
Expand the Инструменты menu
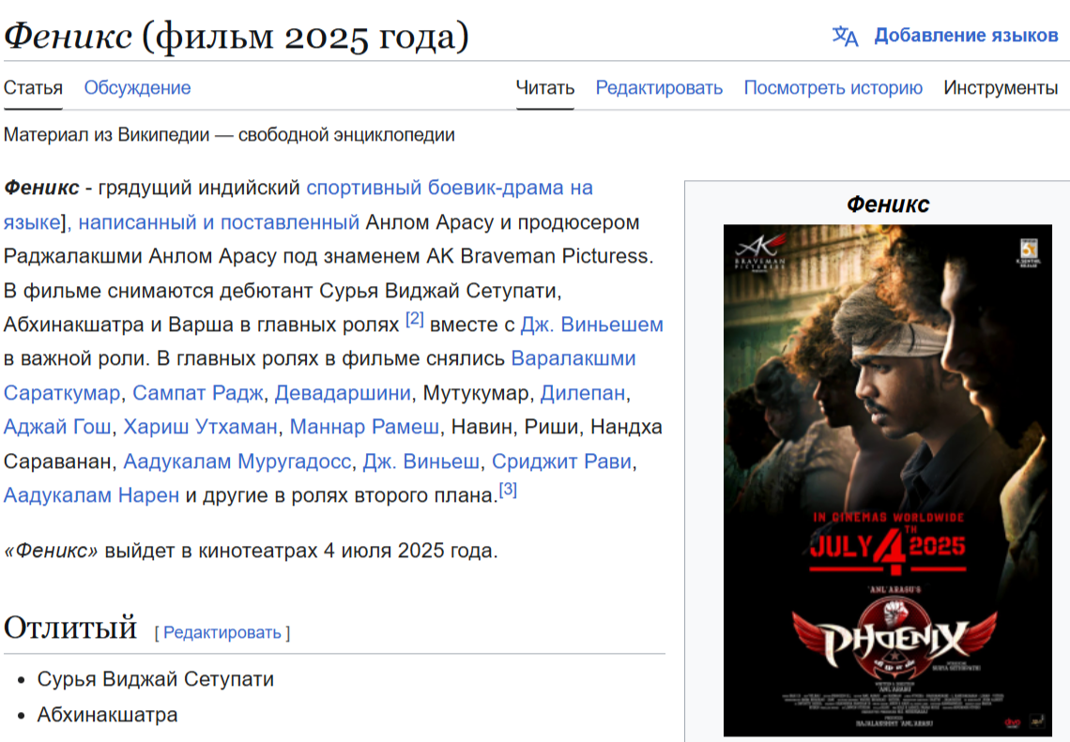(x=1001, y=88)
